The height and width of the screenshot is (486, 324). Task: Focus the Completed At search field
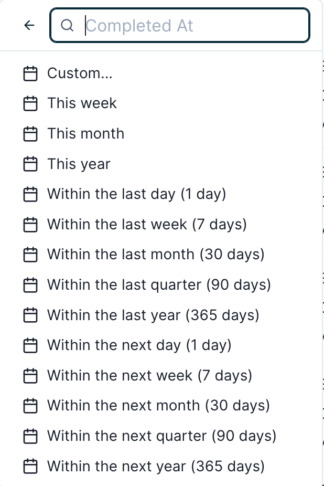[x=194, y=25]
